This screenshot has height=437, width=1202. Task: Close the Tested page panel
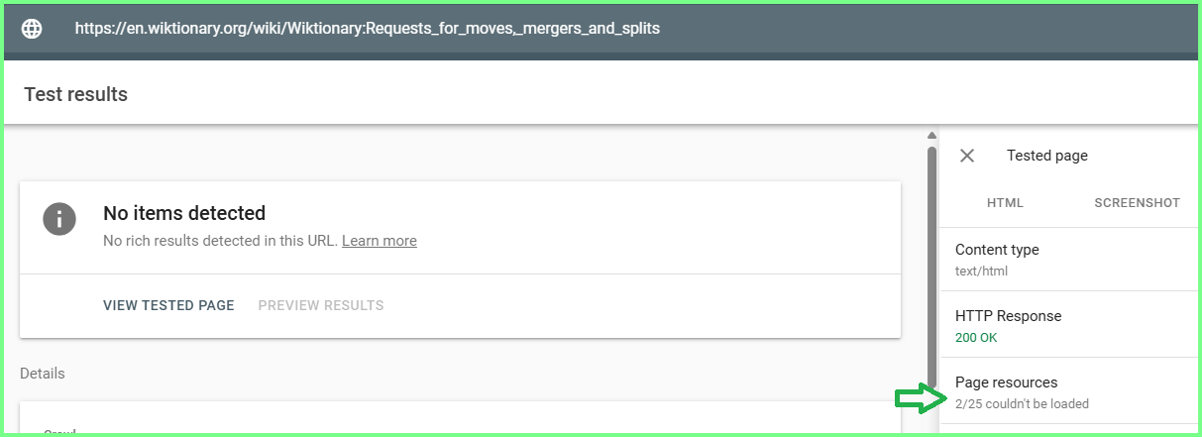[x=967, y=156]
